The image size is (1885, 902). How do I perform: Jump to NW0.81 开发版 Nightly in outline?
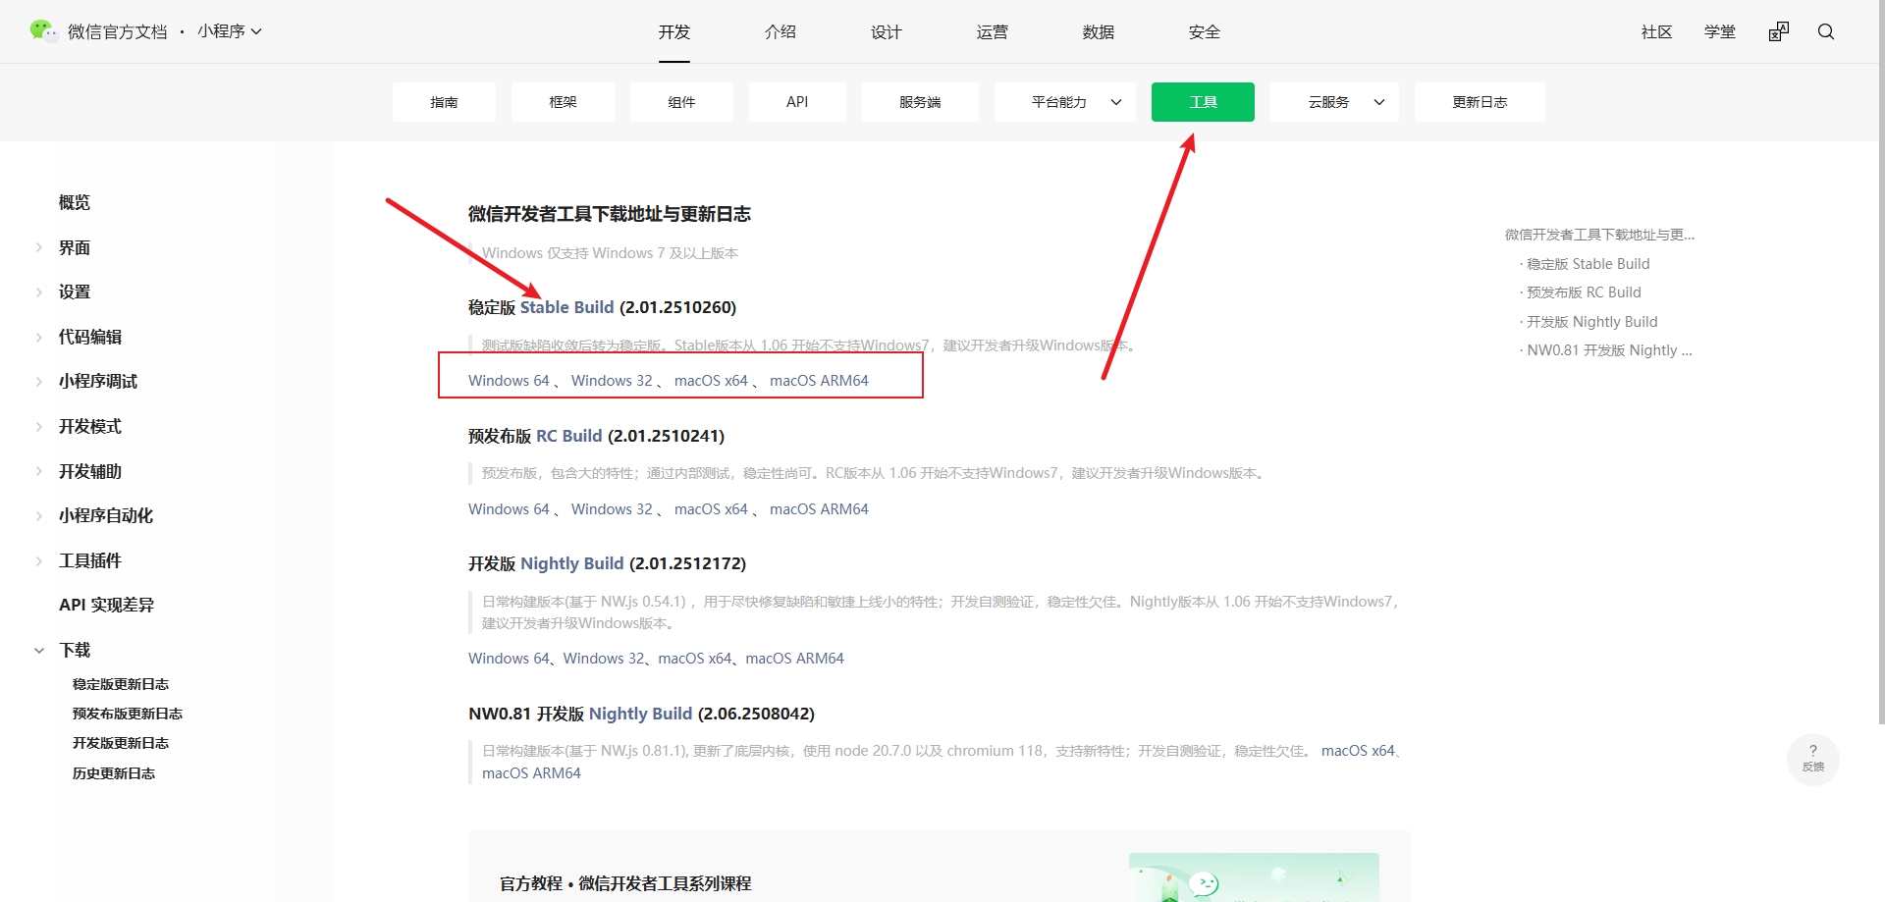pyautogui.click(x=1609, y=350)
